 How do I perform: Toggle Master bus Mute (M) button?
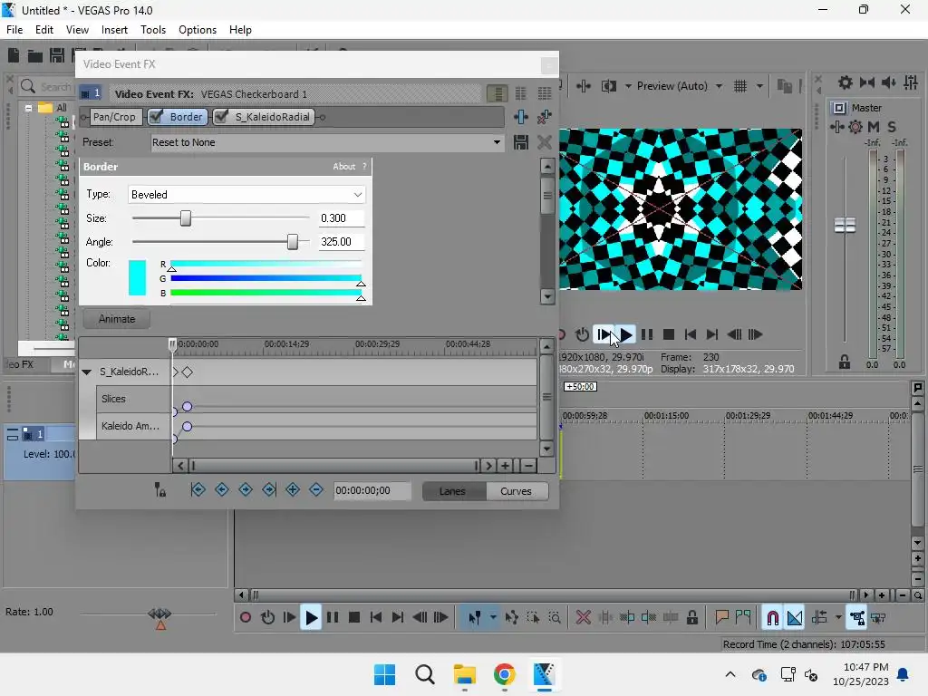click(x=874, y=127)
